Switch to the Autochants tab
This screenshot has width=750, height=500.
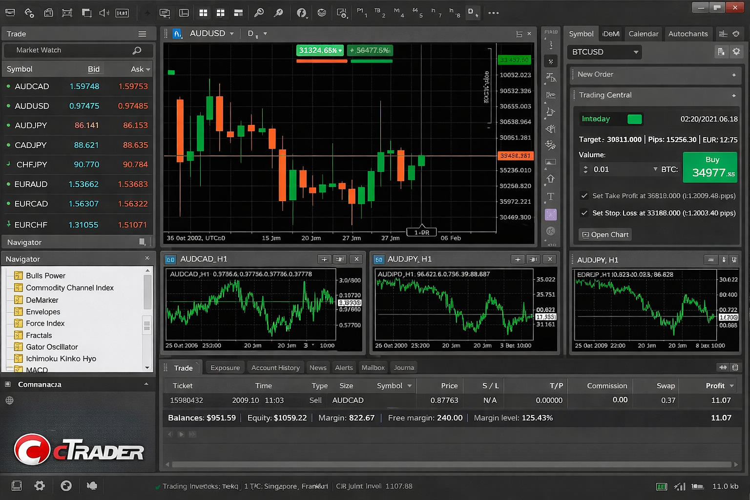click(688, 34)
